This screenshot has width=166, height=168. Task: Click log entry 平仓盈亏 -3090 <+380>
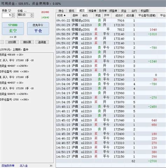tap(14, 71)
